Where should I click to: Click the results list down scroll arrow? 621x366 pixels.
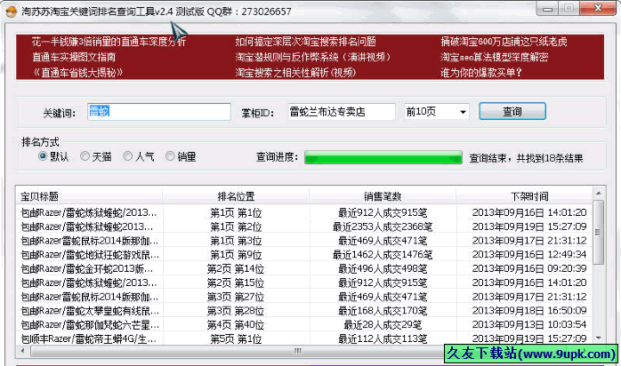point(599,338)
